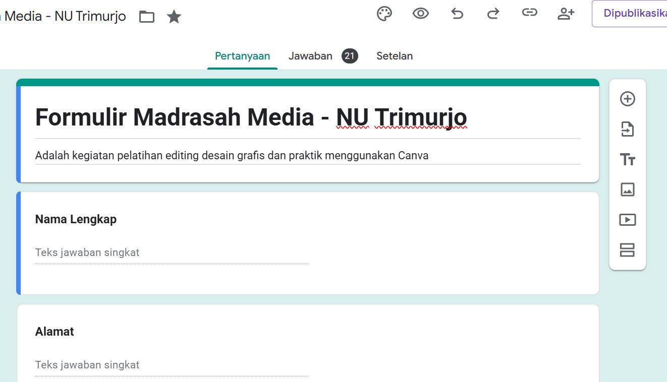
Task: Insert an image into the form
Action: pyautogui.click(x=627, y=189)
